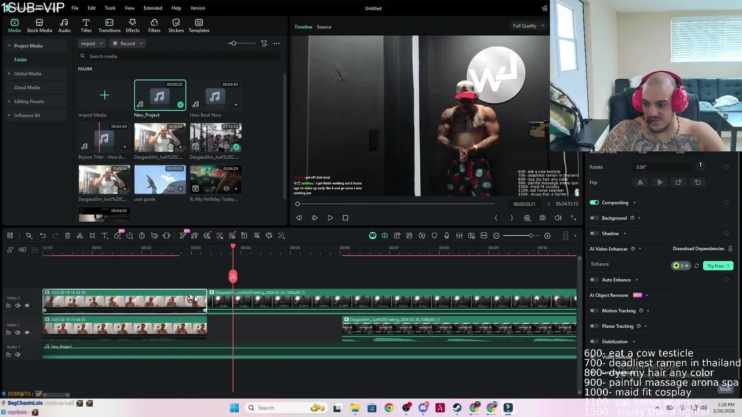Open the Tools menu
Image resolution: width=742 pixels, height=417 pixels.
point(110,8)
